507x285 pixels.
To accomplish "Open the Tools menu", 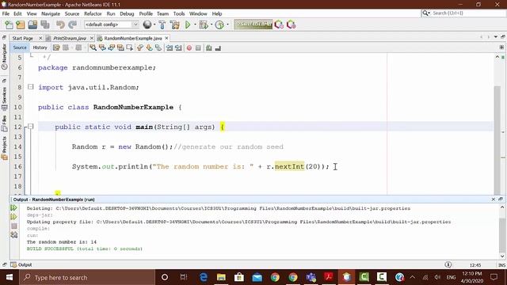I will (x=179, y=13).
